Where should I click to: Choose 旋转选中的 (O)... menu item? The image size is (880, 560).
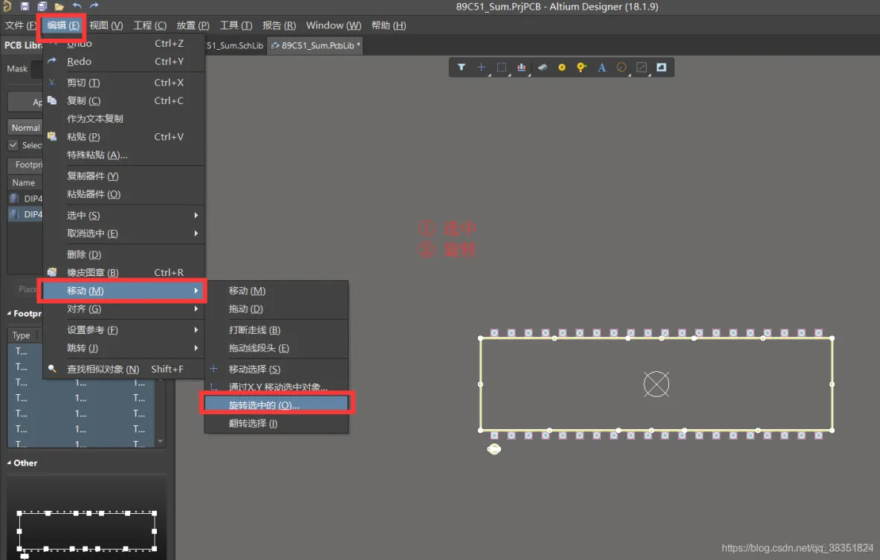click(x=276, y=405)
